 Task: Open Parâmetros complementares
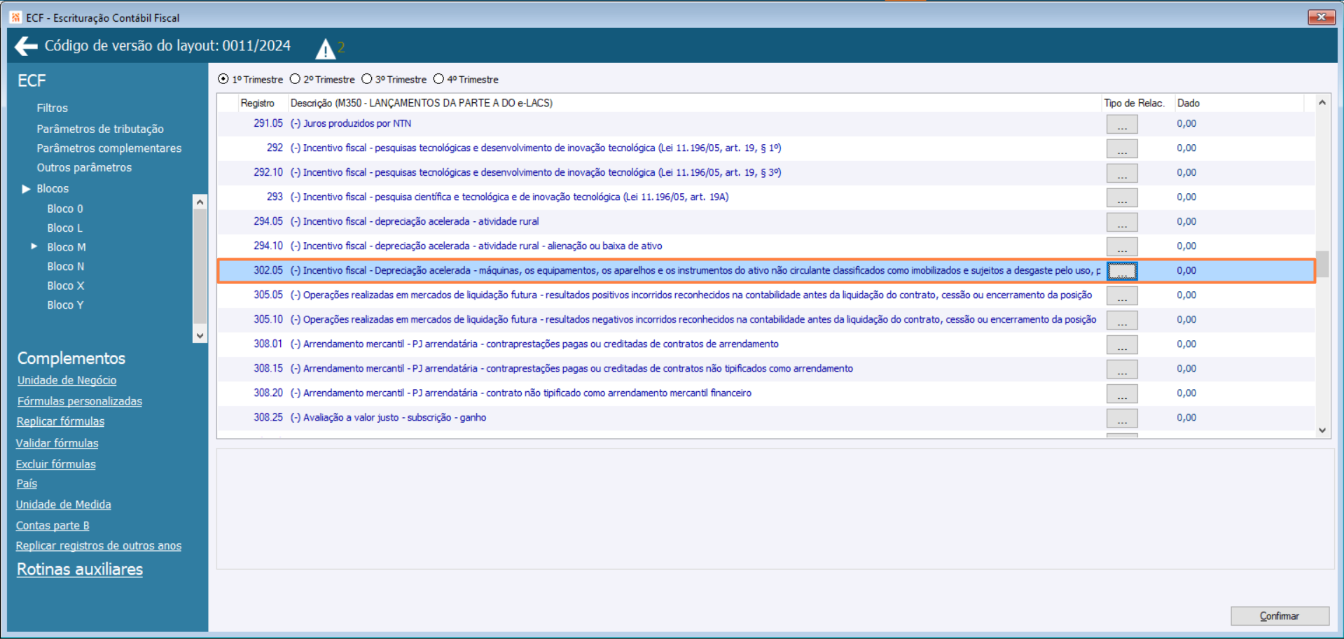pyautogui.click(x=109, y=148)
